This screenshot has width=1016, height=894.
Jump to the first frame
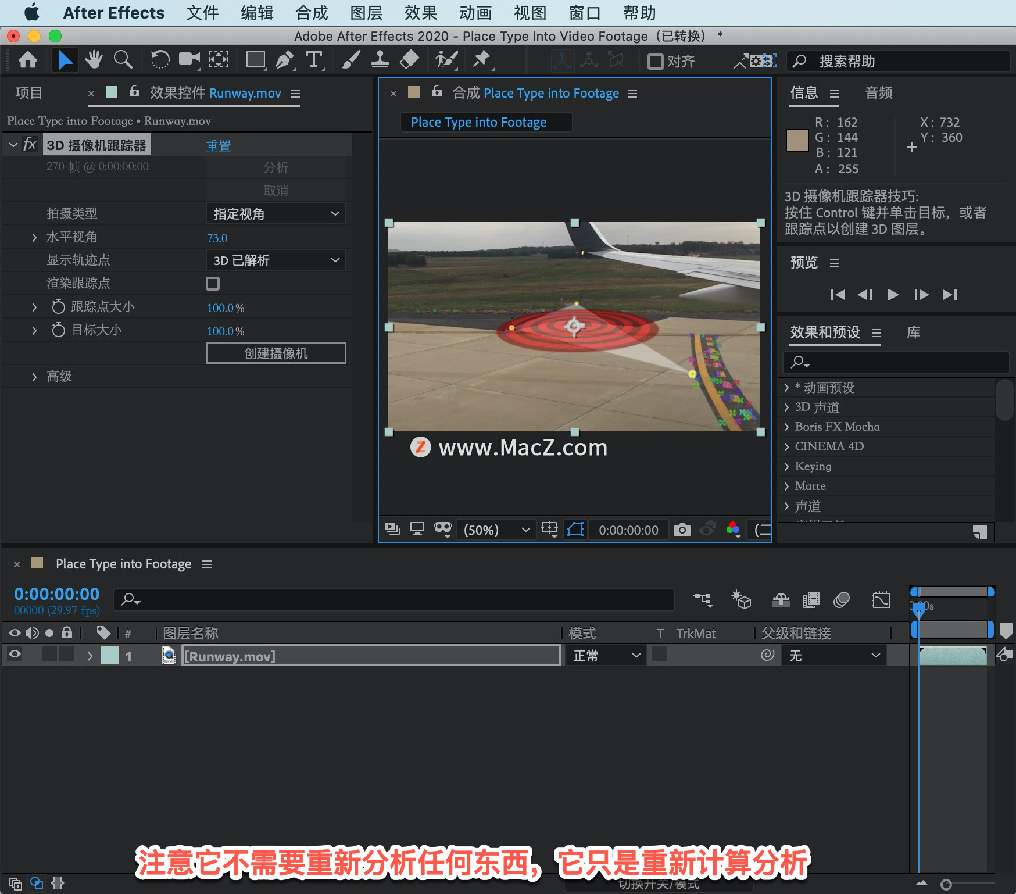pos(838,295)
